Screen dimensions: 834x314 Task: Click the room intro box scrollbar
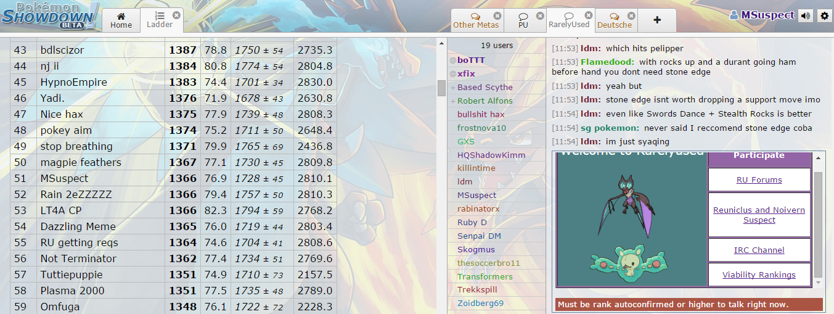(819, 225)
